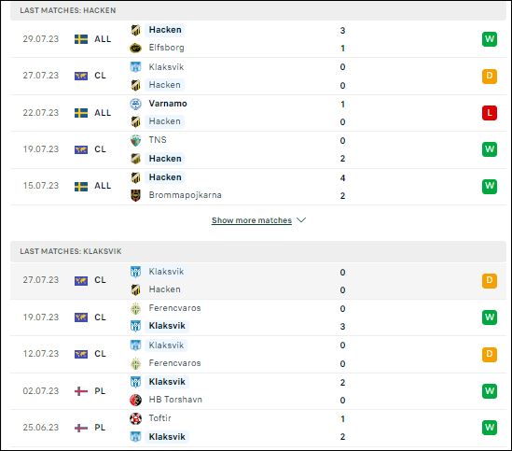Click the TNS team crest icon
Viewport: 512px width, 451px height.
coord(135,140)
